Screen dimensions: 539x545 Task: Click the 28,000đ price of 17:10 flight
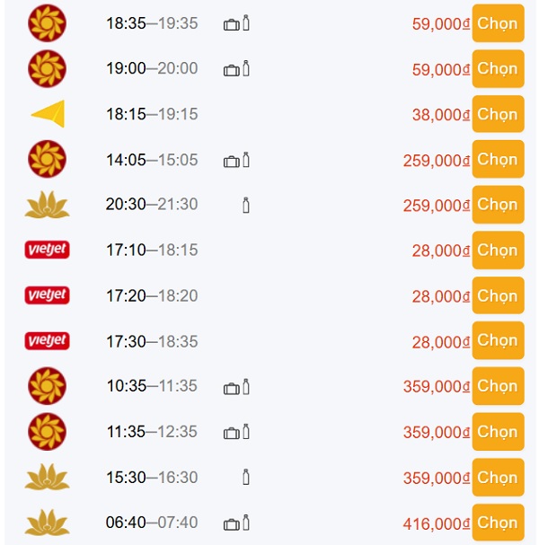tap(441, 251)
